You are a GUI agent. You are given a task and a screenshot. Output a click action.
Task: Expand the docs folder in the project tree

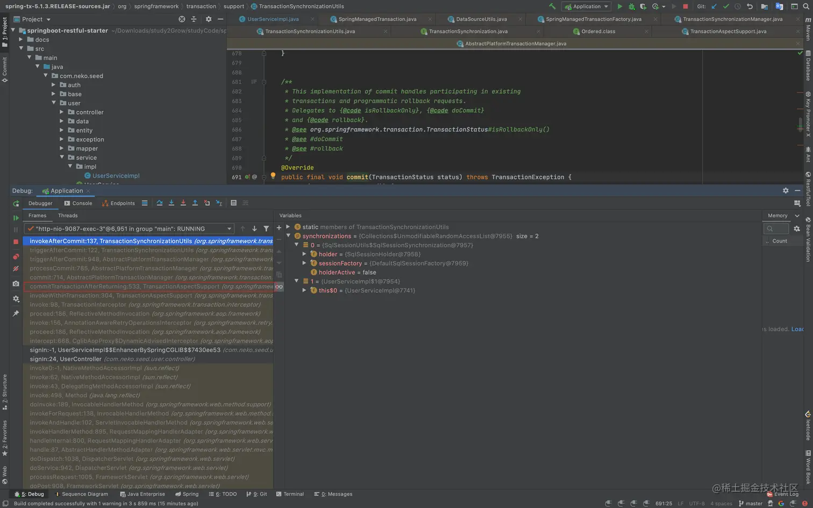tap(21, 40)
